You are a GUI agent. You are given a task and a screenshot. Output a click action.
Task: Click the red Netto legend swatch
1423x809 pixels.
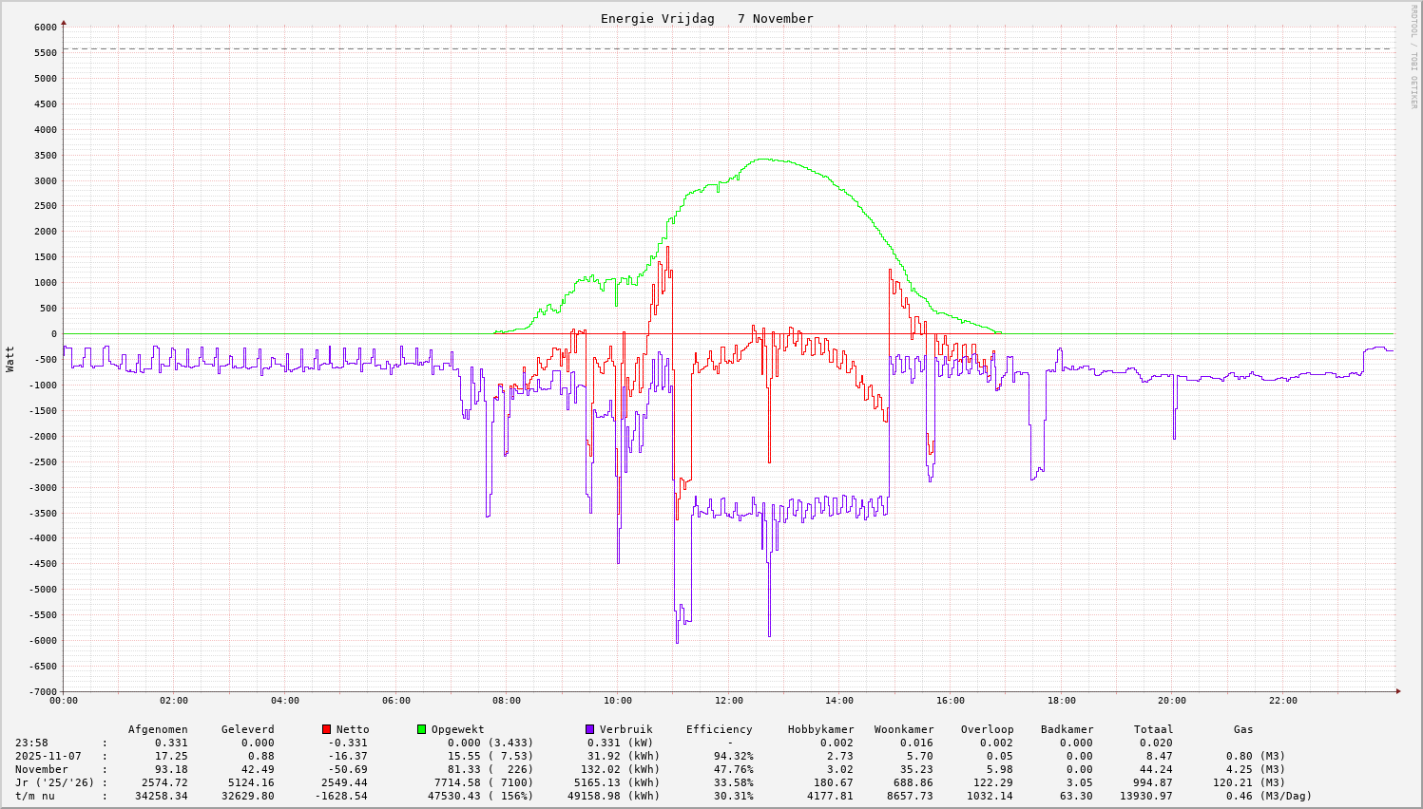click(x=327, y=729)
